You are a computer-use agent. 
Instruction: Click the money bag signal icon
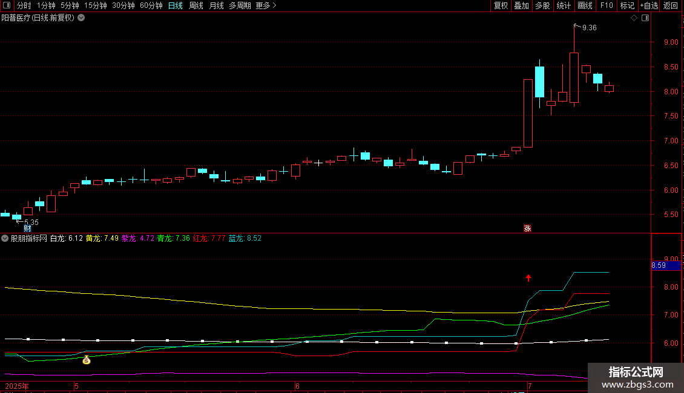point(87,360)
